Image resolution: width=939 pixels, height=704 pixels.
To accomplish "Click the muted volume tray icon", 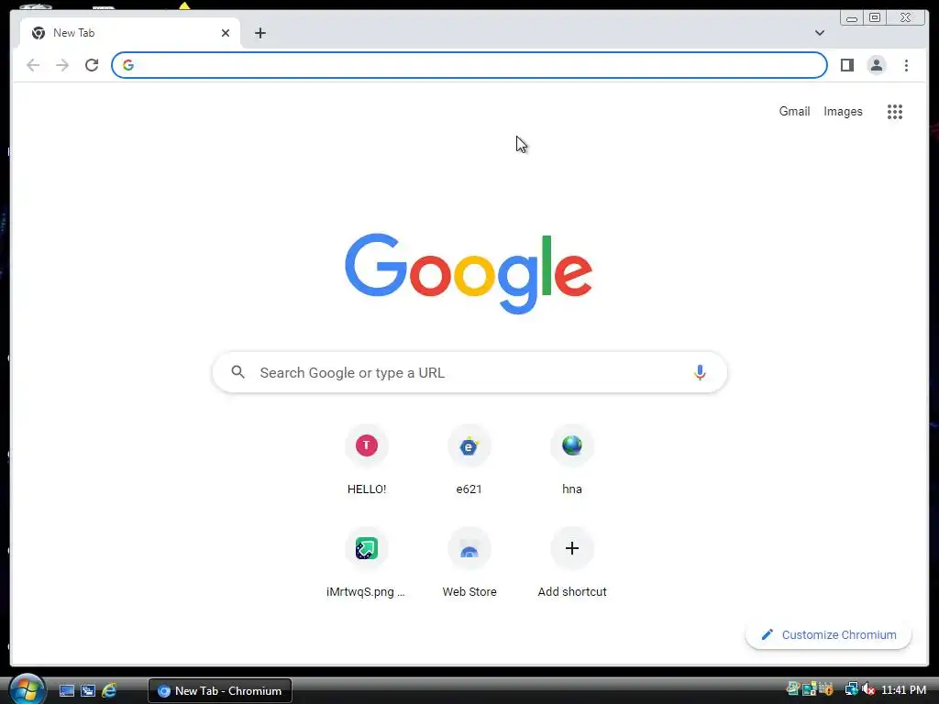I will (868, 689).
